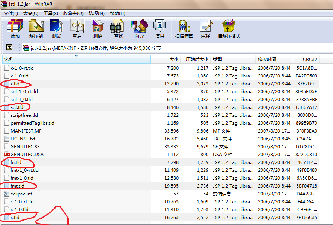Select file fmt.tld

[17, 186]
